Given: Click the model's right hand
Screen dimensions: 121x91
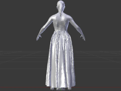Looking at the screenshot, I should coord(83,38).
